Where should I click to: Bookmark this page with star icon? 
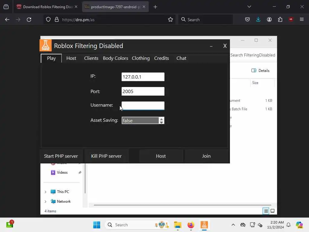[170, 20]
